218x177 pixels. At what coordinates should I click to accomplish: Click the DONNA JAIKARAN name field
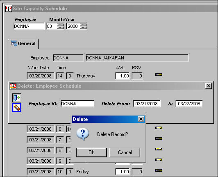[137, 58]
